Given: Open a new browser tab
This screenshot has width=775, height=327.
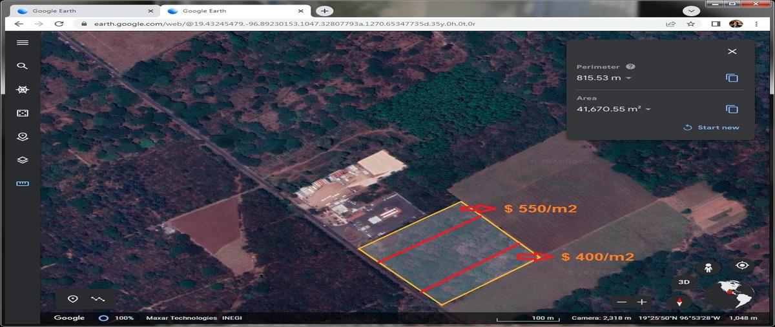Looking at the screenshot, I should (325, 11).
